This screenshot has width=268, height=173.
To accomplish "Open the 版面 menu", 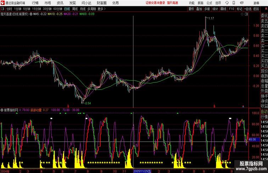I will [201, 3].
